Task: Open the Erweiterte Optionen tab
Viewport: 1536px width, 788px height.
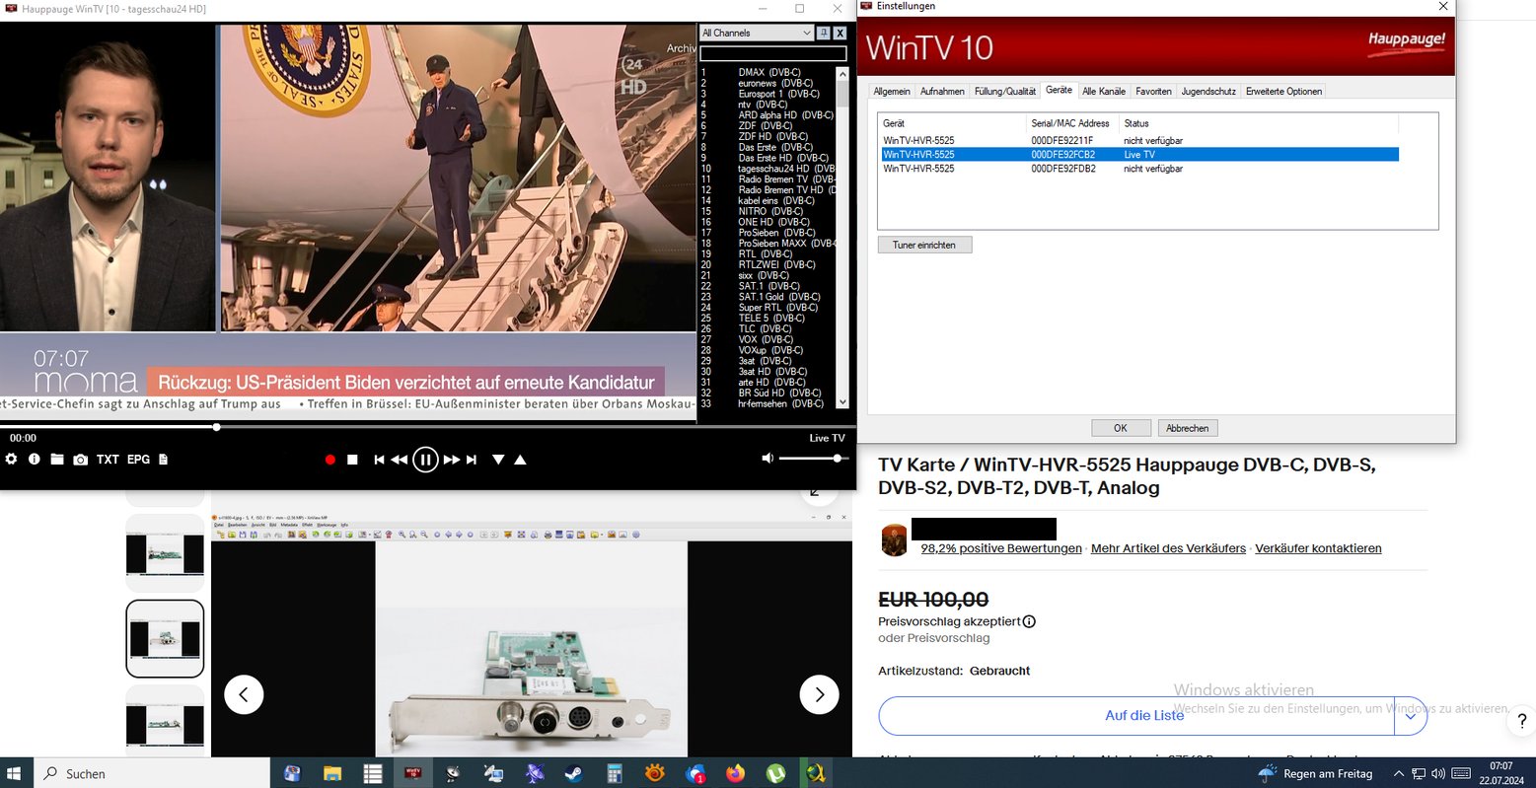Action: (x=1283, y=92)
